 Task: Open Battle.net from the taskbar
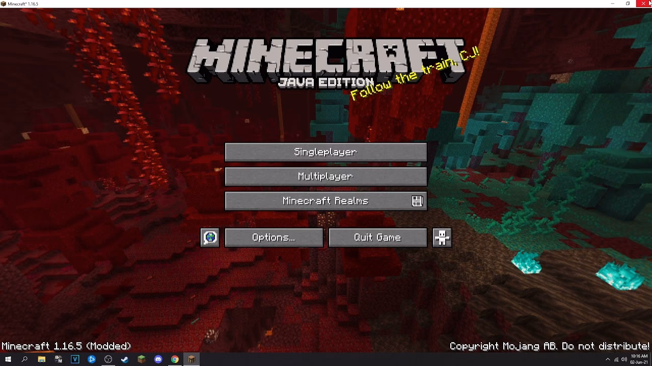click(x=92, y=359)
